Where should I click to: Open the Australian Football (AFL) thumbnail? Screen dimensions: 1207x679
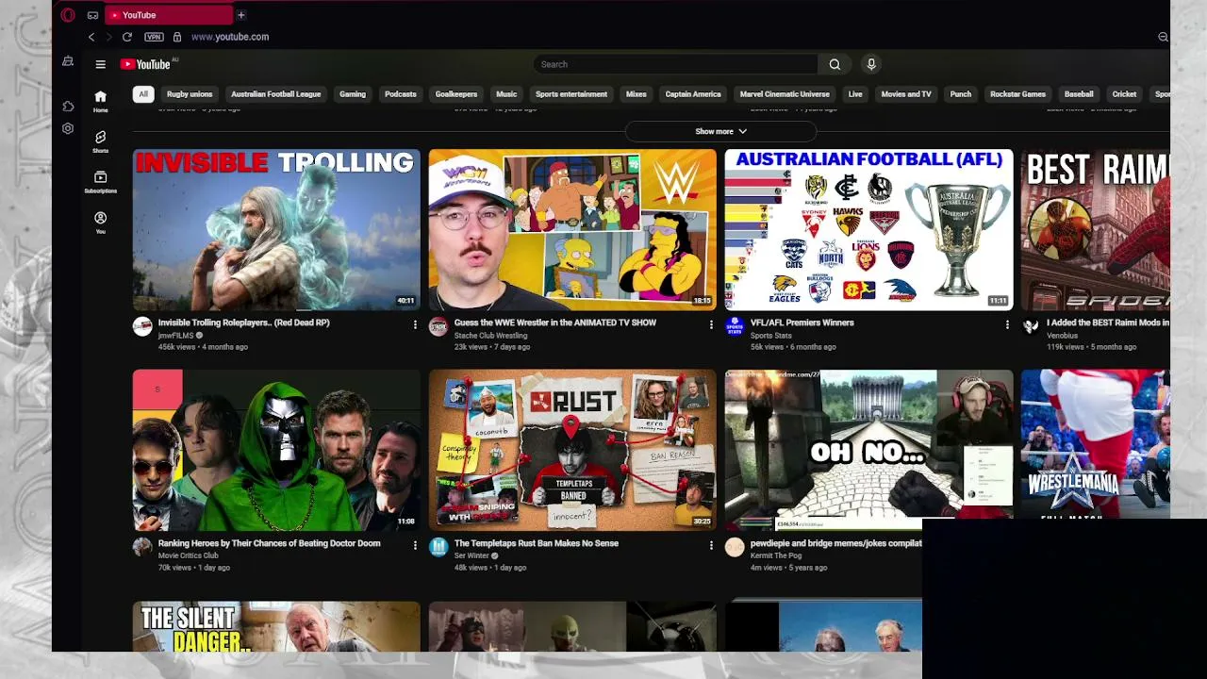(868, 229)
